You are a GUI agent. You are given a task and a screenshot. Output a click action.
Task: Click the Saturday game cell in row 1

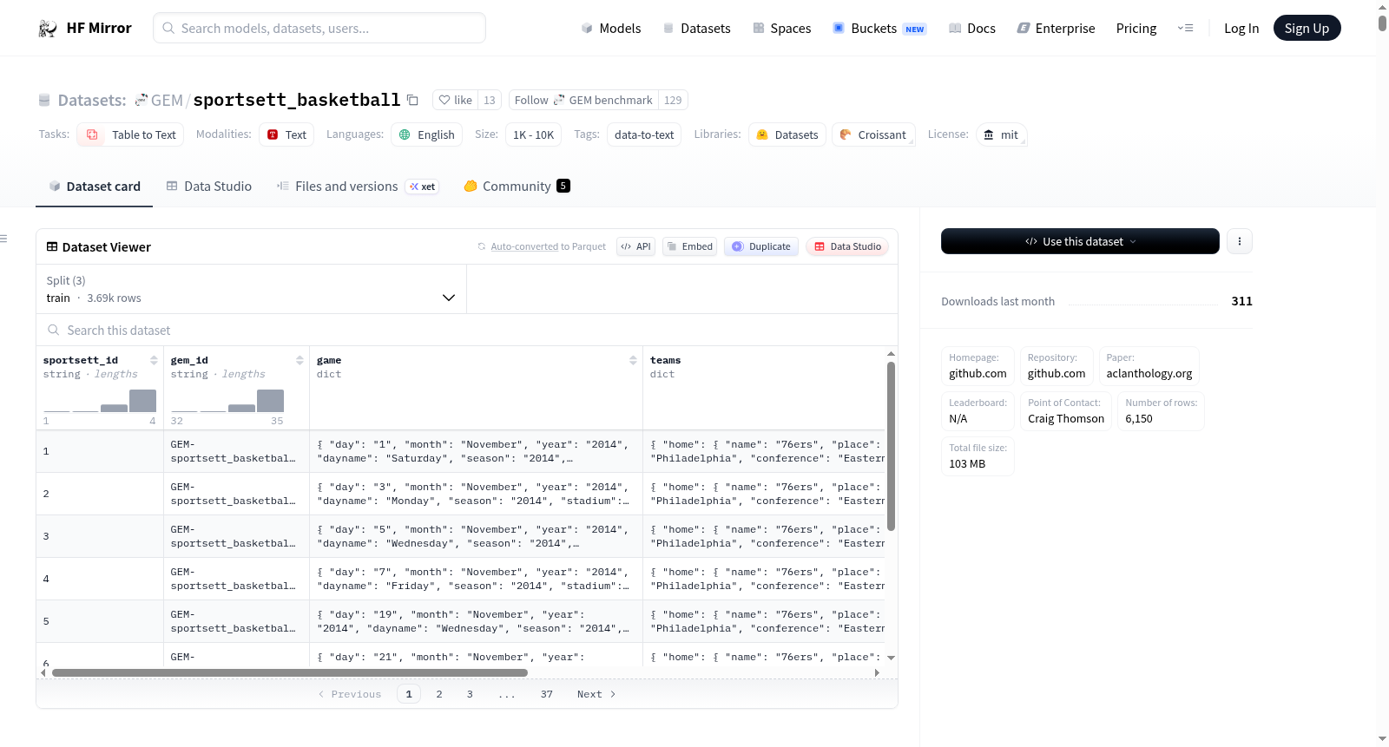click(476, 451)
